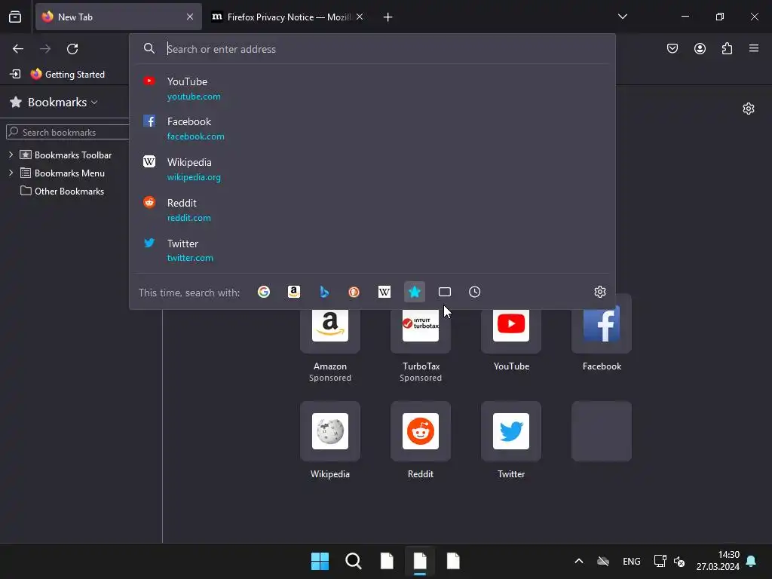Open a new tab with plus button

click(388, 17)
